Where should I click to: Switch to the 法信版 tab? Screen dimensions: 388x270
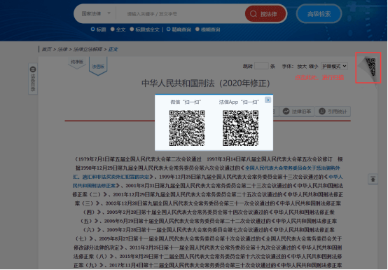[x=98, y=66]
